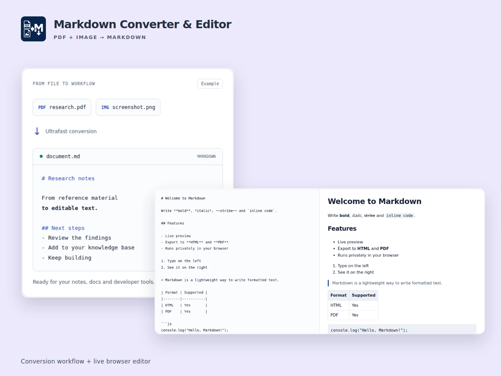
Task: Select the screenshot.png file chip
Action: point(128,107)
